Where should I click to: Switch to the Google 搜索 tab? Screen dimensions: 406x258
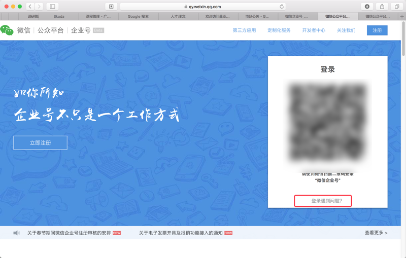pyautogui.click(x=138, y=17)
